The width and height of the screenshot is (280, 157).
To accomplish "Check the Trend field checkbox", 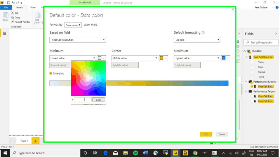I will click(252, 77).
